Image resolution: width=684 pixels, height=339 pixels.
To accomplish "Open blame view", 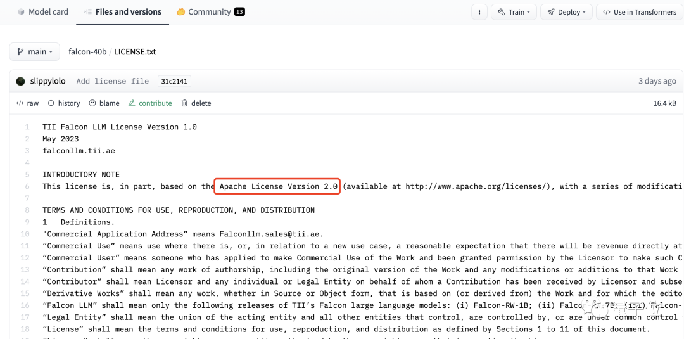I will [104, 103].
